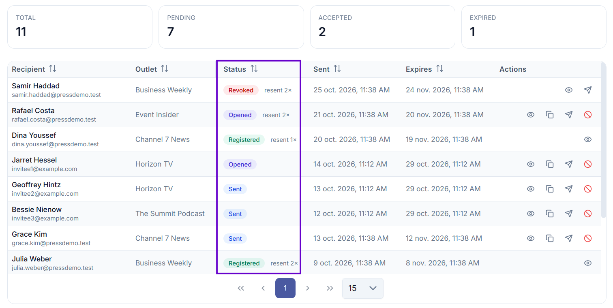This screenshot has width=613, height=308.
Task: Select the Accepted summary card
Action: 382,27
